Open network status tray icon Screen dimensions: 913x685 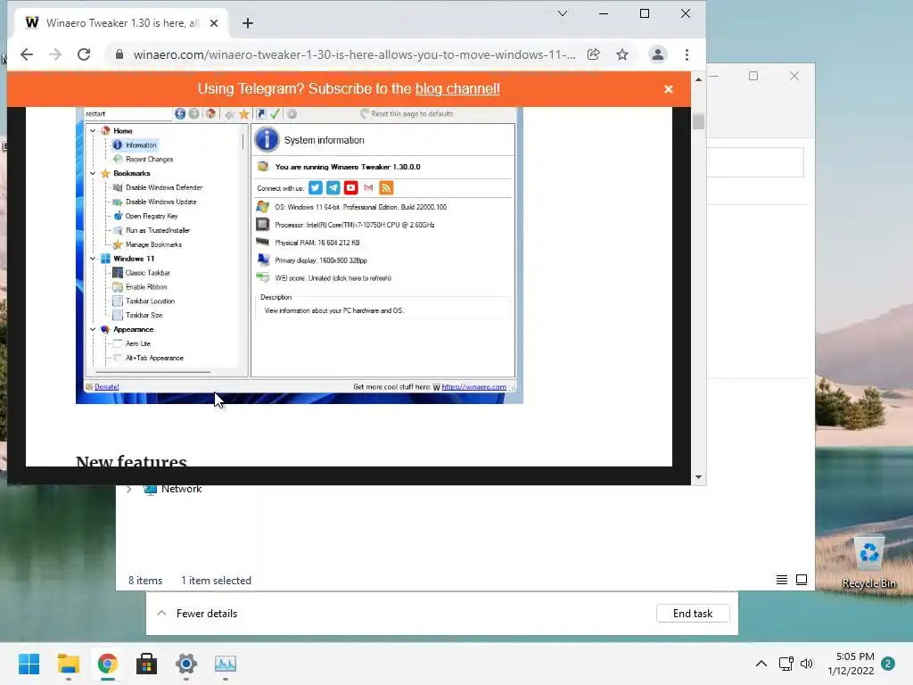786,664
